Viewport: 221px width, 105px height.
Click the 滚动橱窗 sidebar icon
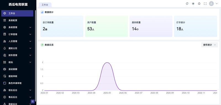click(5, 69)
